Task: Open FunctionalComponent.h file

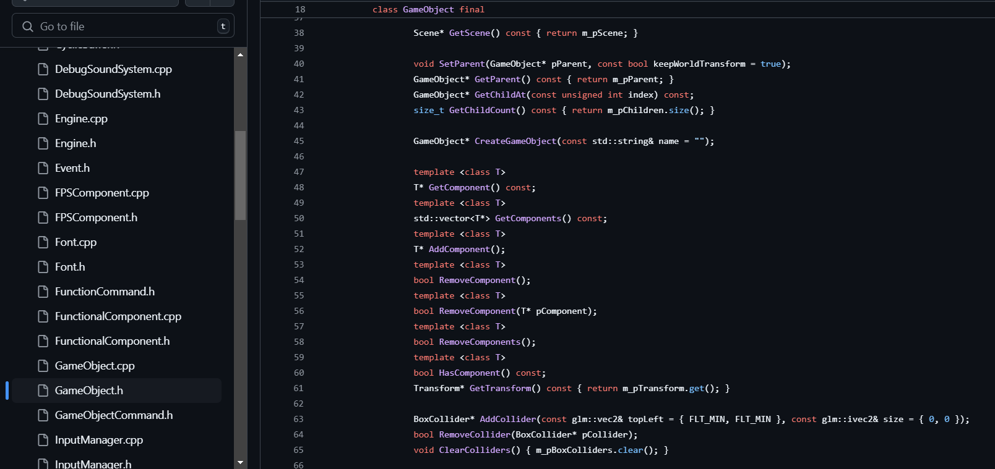Action: 112,341
